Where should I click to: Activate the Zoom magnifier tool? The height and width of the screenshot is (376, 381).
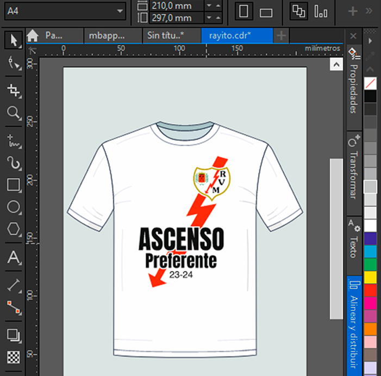(14, 113)
